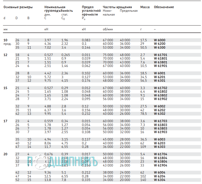Click the 'Основные размеры' column header
Viewport: 202px width, 184px height.
coord(18,7)
